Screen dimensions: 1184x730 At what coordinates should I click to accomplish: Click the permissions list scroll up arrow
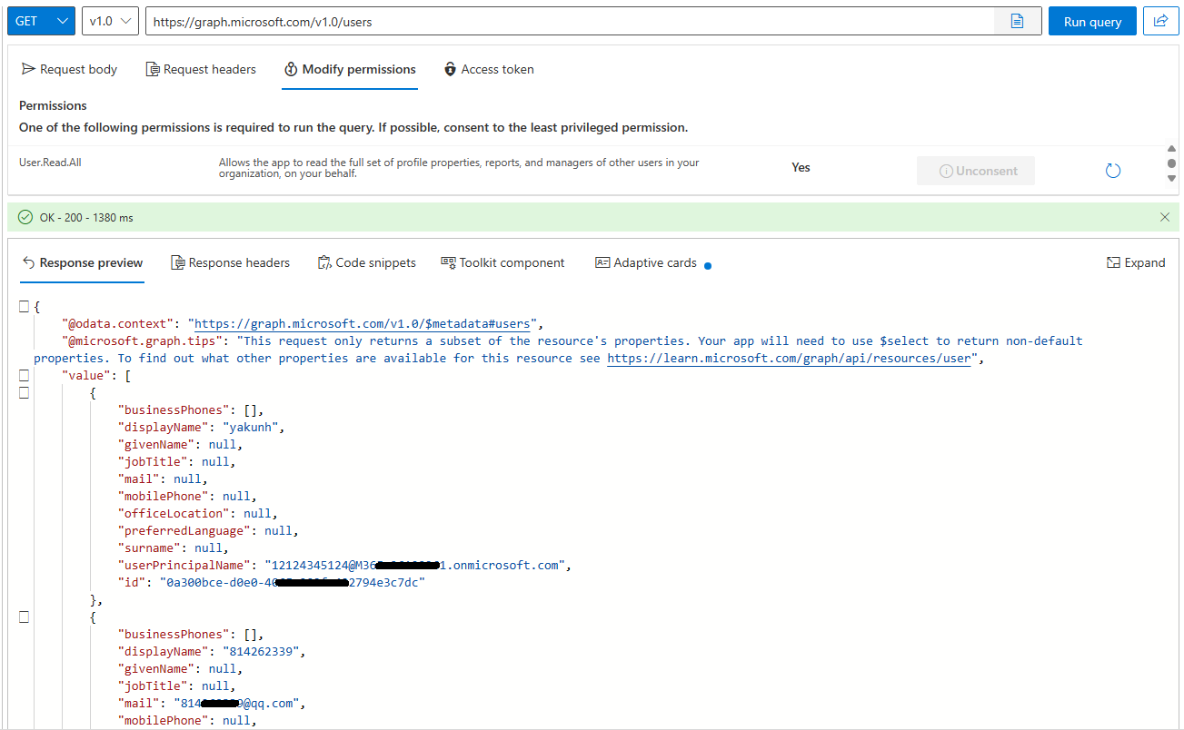click(x=1171, y=149)
